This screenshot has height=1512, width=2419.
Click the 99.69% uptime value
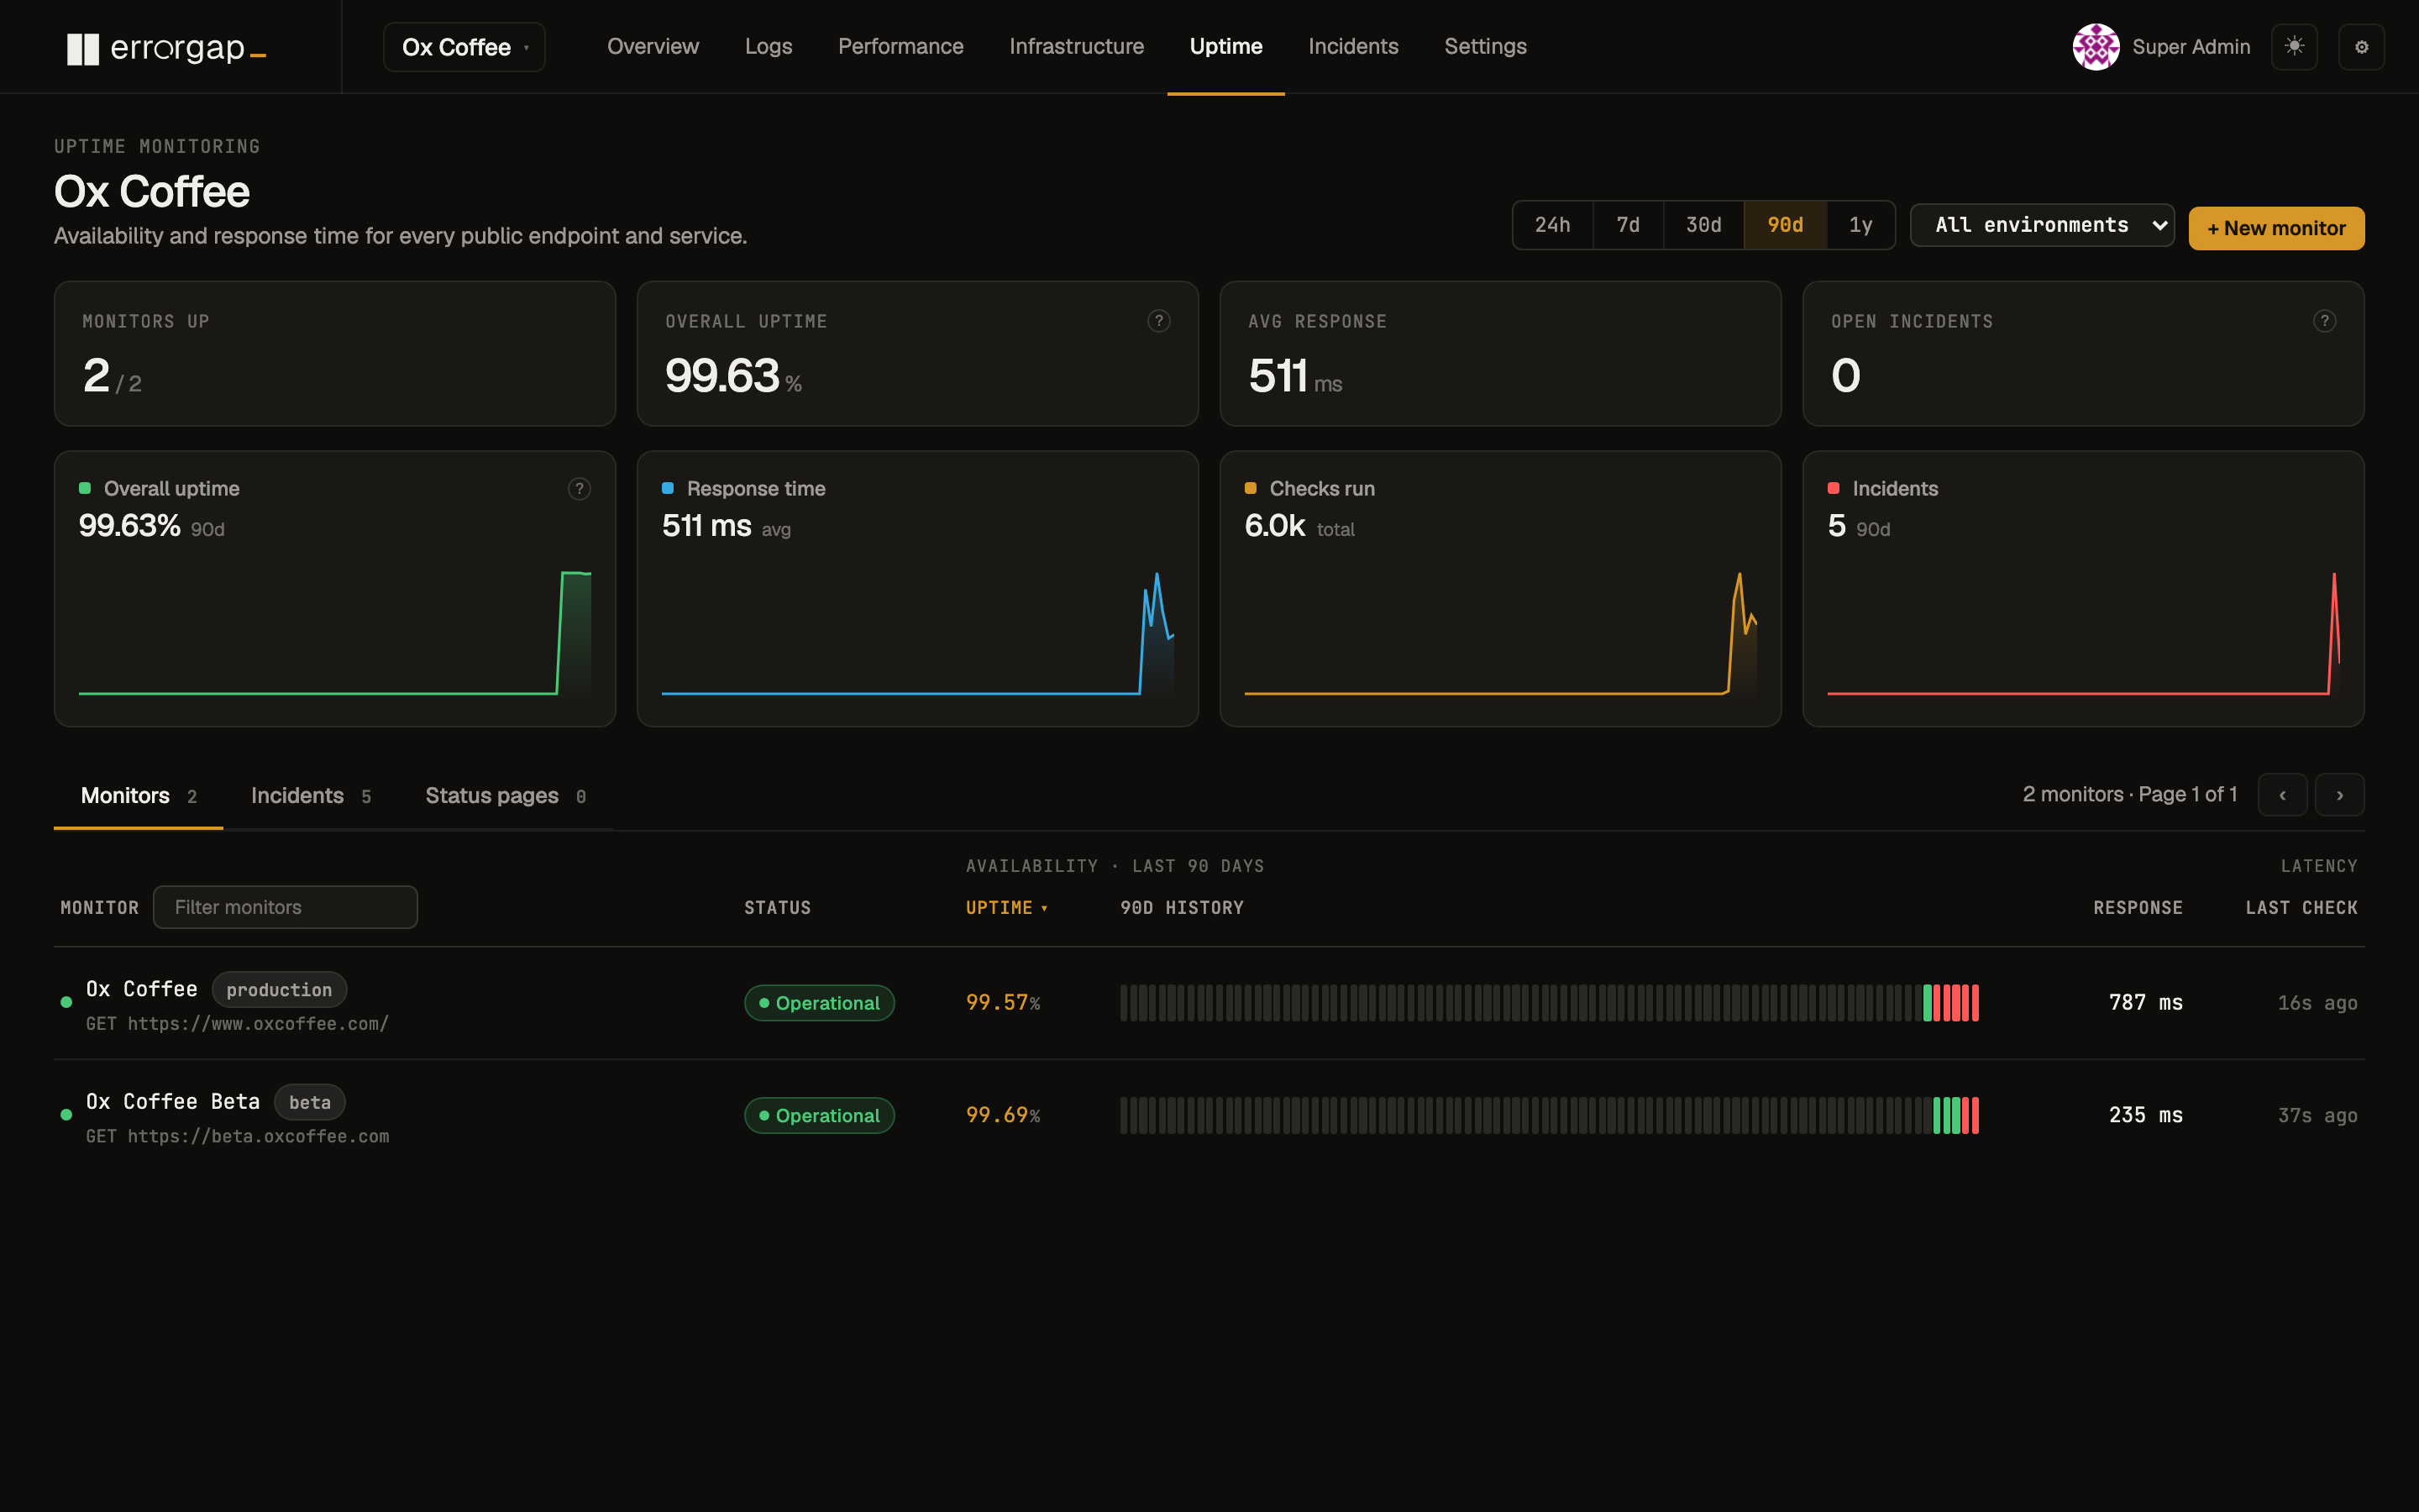pyautogui.click(x=1003, y=1114)
